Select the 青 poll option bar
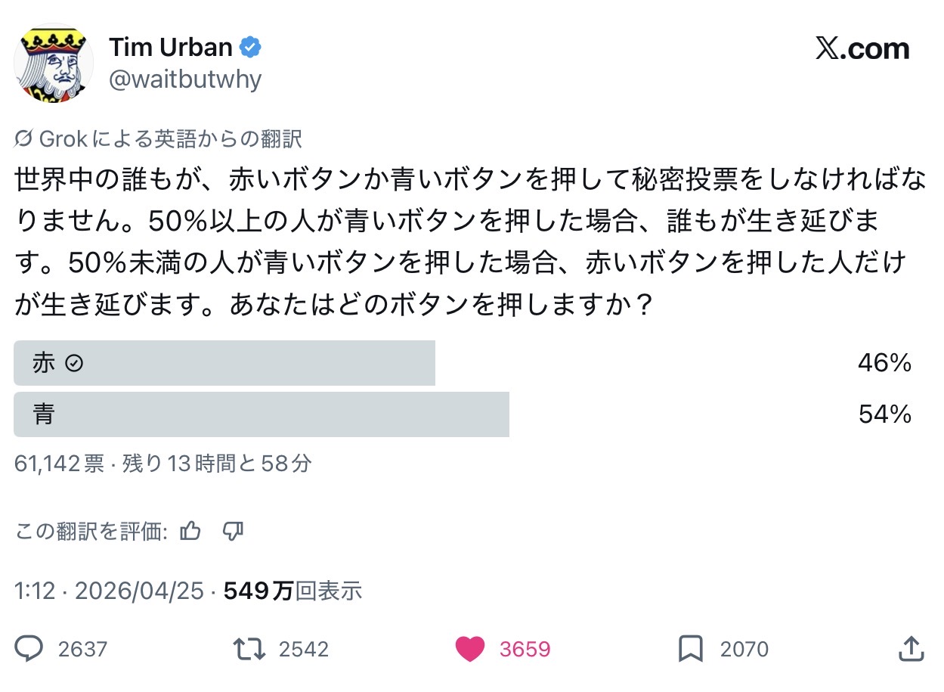 [x=261, y=414]
